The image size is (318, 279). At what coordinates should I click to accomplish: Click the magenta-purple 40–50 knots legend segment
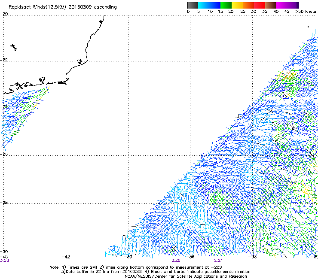point(287,5)
